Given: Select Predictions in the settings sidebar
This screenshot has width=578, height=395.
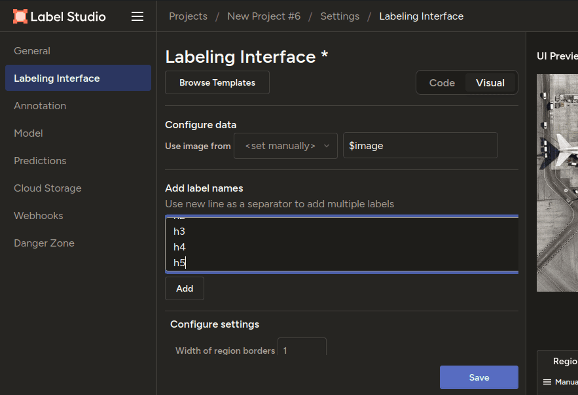Looking at the screenshot, I should coord(40,161).
